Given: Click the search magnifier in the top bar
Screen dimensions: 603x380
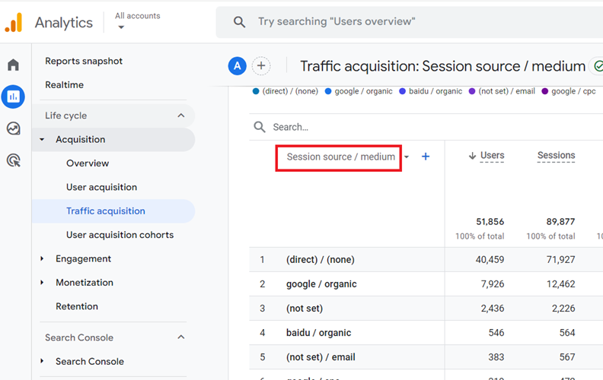Looking at the screenshot, I should tap(239, 22).
